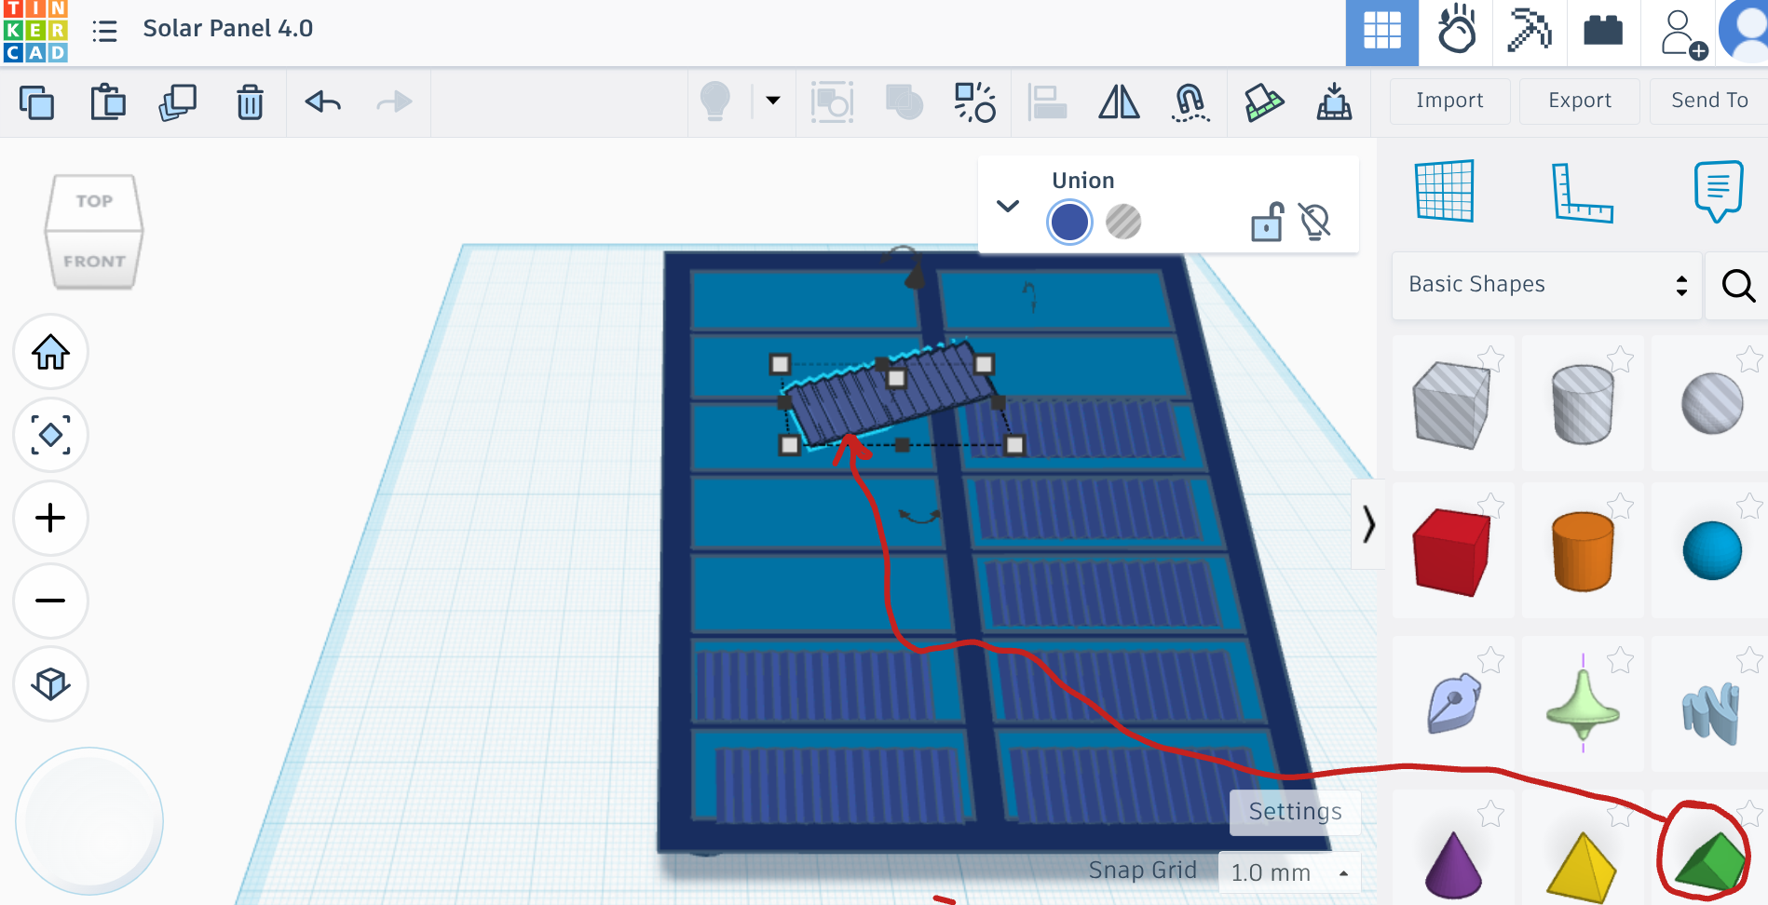
Task: Toggle show all hidden lightbulb icon
Action: coord(715,101)
